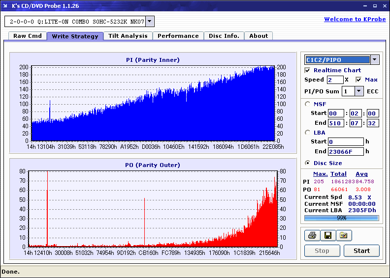
Task: Click the 99% scan progress bar
Action: (342, 218)
